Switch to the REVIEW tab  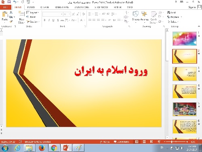point(118,7)
